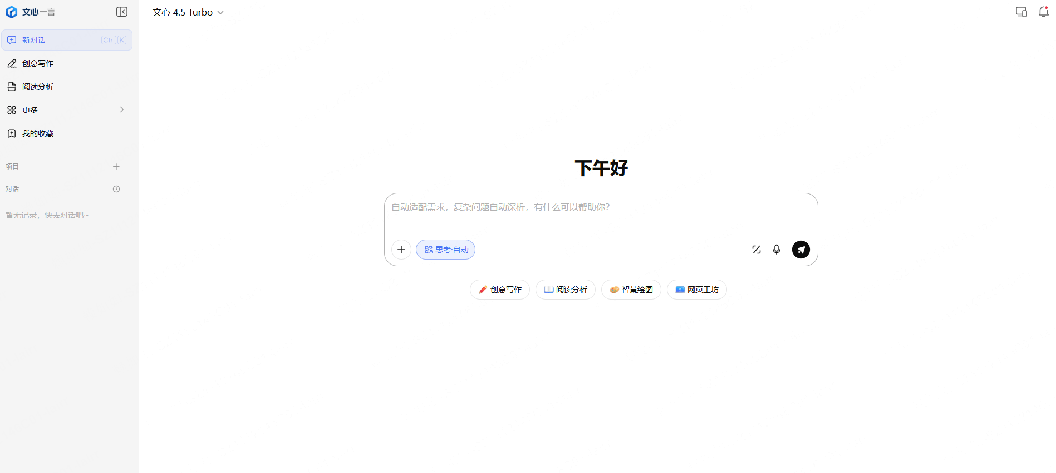This screenshot has height=473, width=1056.
Task: Click the plus attachment button in input box
Action: tap(401, 250)
